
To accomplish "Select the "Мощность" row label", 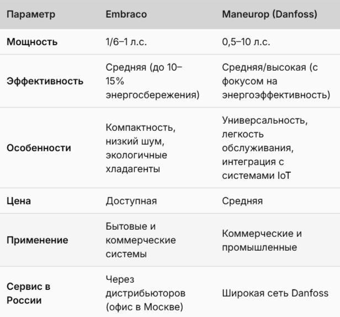I will click(33, 43).
